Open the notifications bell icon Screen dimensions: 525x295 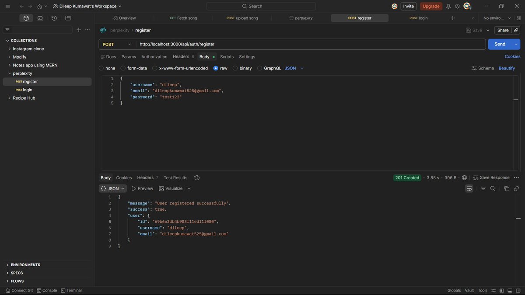click(x=448, y=6)
